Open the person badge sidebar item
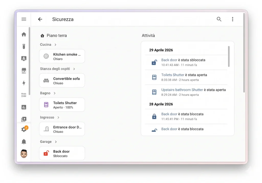The image size is (262, 183). [x=24, y=58]
